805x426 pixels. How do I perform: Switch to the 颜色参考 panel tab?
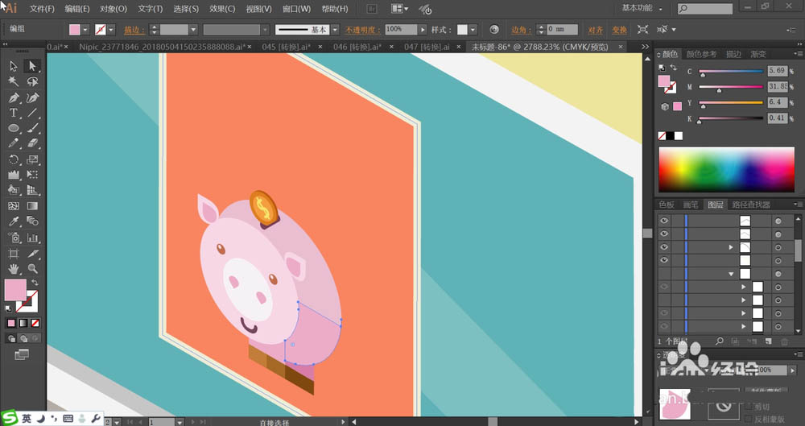[x=701, y=54]
